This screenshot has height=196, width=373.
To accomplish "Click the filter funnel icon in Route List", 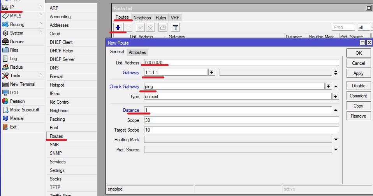I will (176, 28).
